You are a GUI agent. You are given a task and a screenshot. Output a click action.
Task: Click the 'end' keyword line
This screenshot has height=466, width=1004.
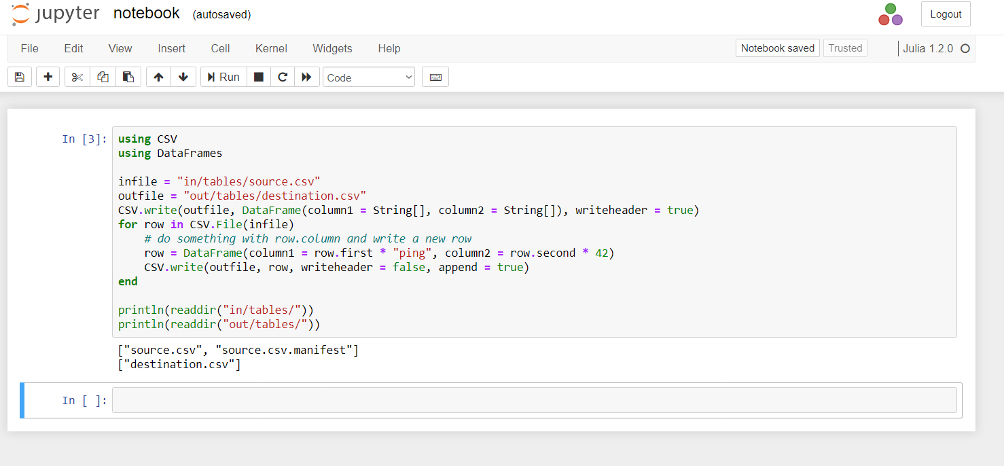(x=128, y=281)
